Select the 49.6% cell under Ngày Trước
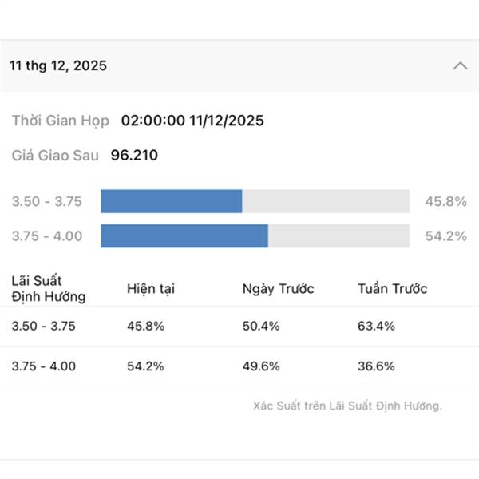Image resolution: width=479 pixels, height=479 pixels. (261, 366)
